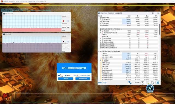Viewport: 175px width, 104px height.
Task: Expand the 核心过热降频 row
Action: coord(101,38)
